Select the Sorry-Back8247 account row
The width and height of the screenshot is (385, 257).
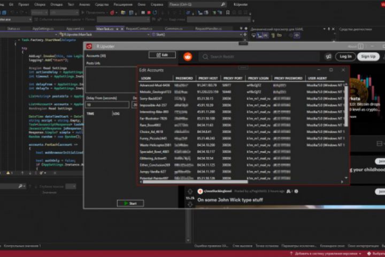[241, 99]
